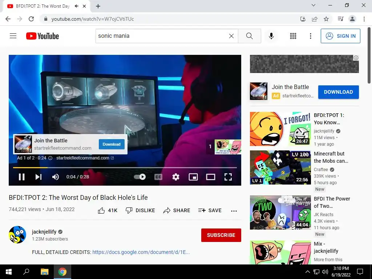Viewport: 372px width, 279px height.
Task: Start voice search with microphone icon
Action: [x=271, y=36]
